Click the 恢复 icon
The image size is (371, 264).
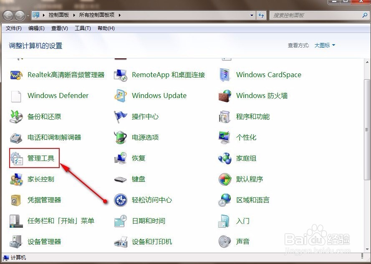pos(121,158)
